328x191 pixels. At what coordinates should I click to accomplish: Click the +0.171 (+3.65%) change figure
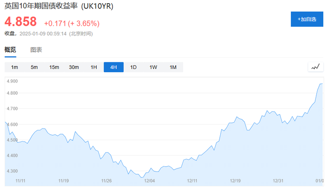72,23
